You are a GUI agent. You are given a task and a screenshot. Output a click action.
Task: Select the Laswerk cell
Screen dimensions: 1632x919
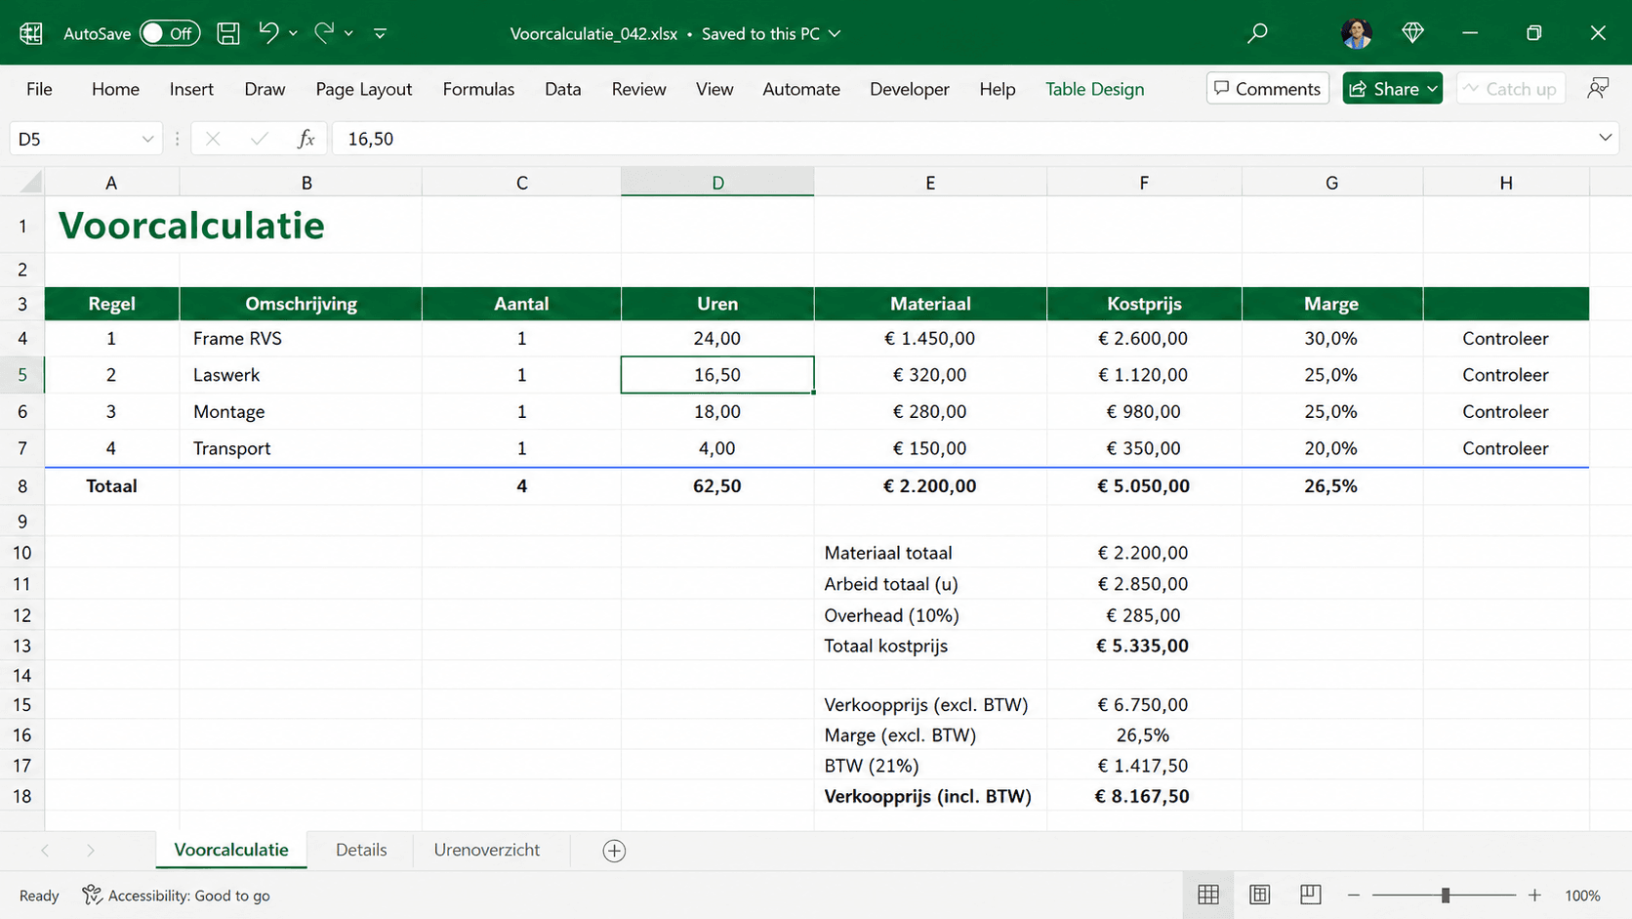[301, 375]
